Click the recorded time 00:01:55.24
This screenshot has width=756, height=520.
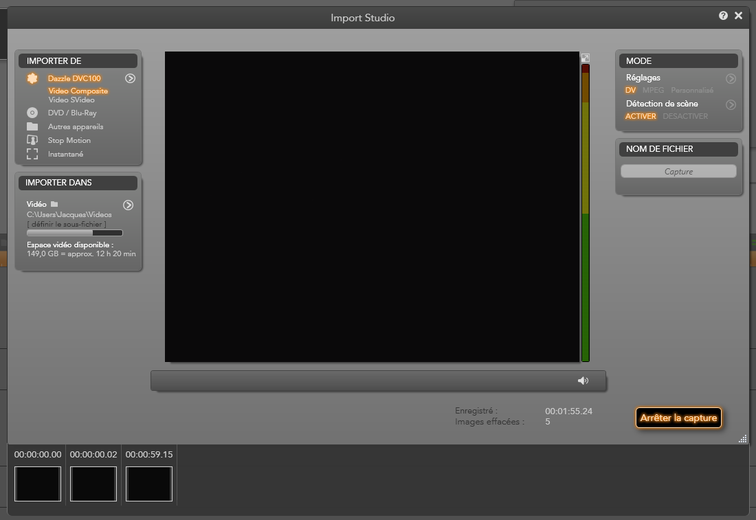tap(569, 411)
